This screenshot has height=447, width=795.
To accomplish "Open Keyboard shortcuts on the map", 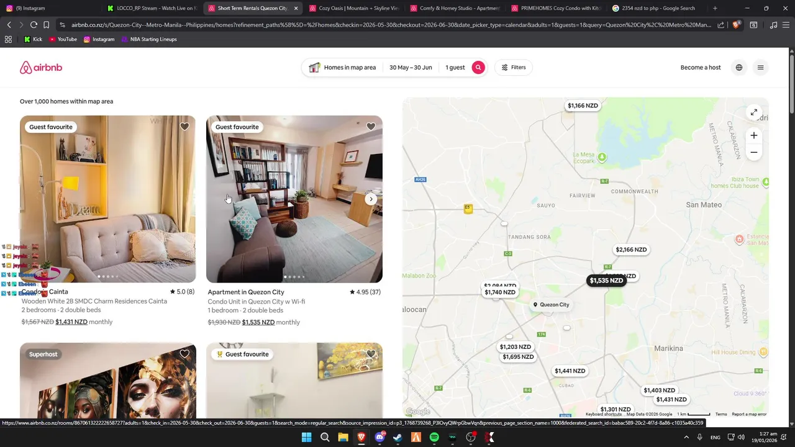I will tap(604, 414).
